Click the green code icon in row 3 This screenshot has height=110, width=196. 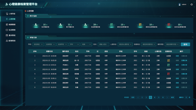click(x=168, y=65)
